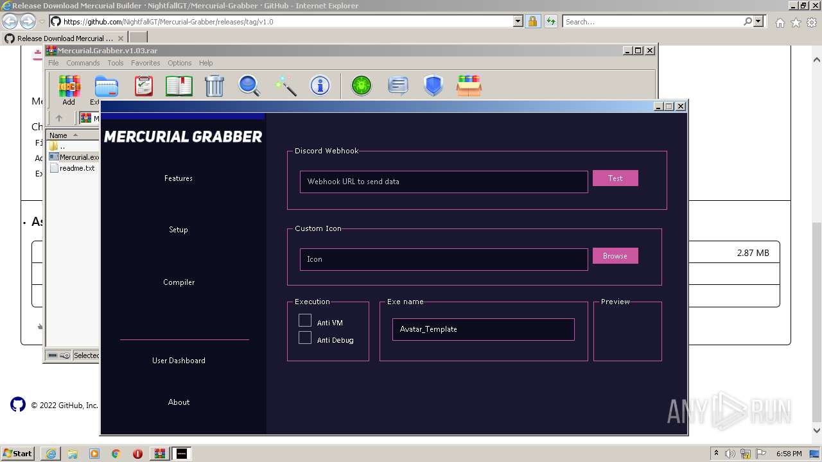Click Internet Explorer Home icon
The image size is (822, 462).
click(780, 22)
